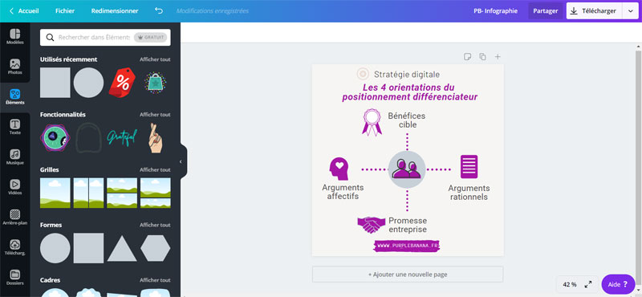Insert the dark outline frame element
Viewport: 642px width, 297px height.
tap(88, 138)
